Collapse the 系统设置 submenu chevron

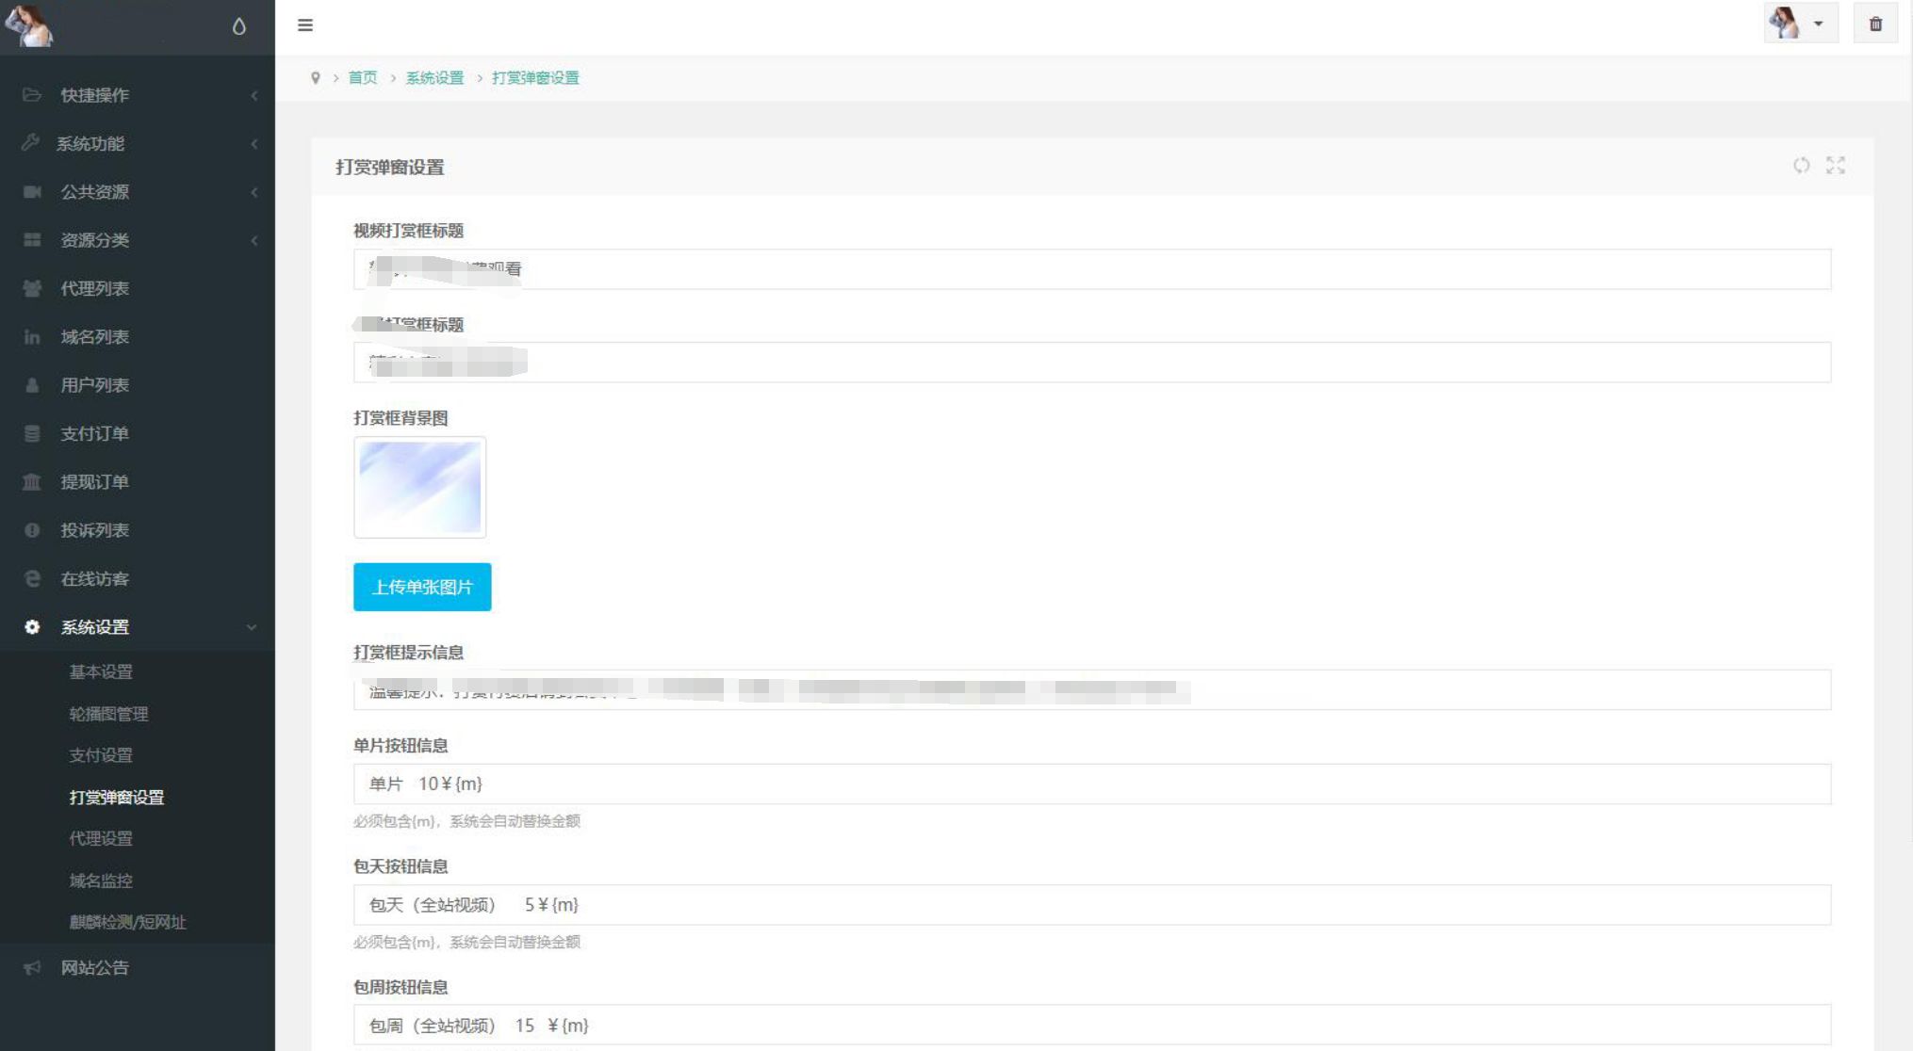251,626
